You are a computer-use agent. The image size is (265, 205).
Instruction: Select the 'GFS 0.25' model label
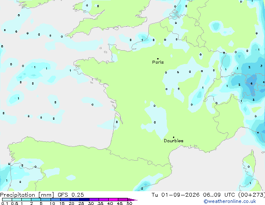tap(71, 195)
